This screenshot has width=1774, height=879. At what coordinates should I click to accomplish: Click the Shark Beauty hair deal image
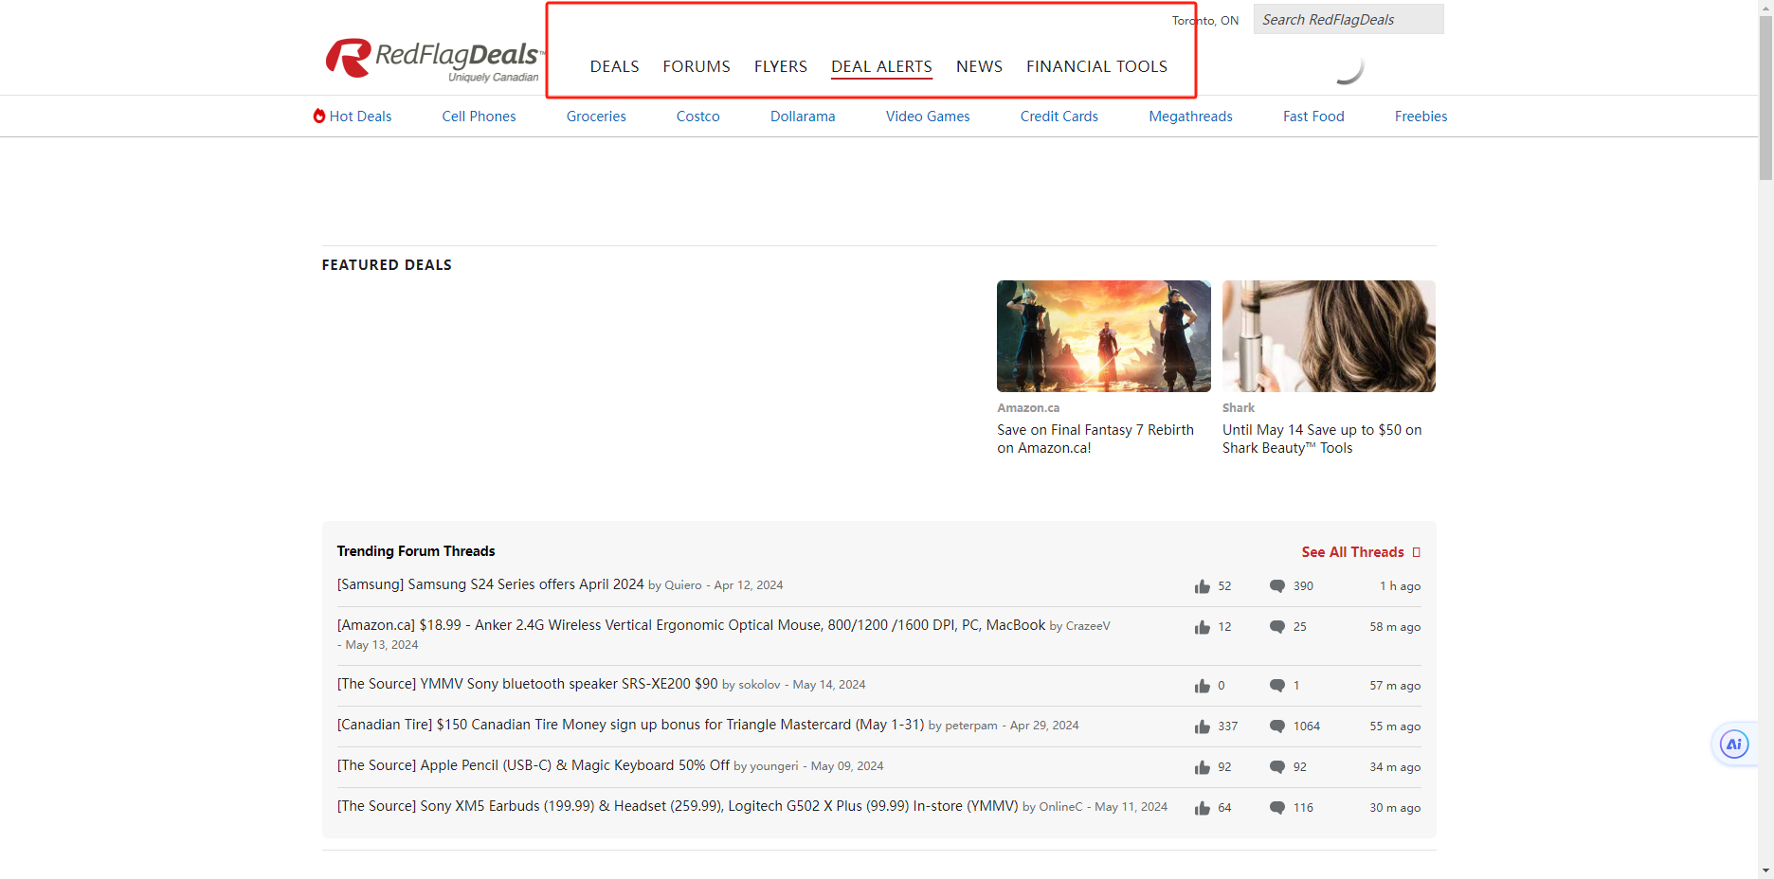point(1329,336)
